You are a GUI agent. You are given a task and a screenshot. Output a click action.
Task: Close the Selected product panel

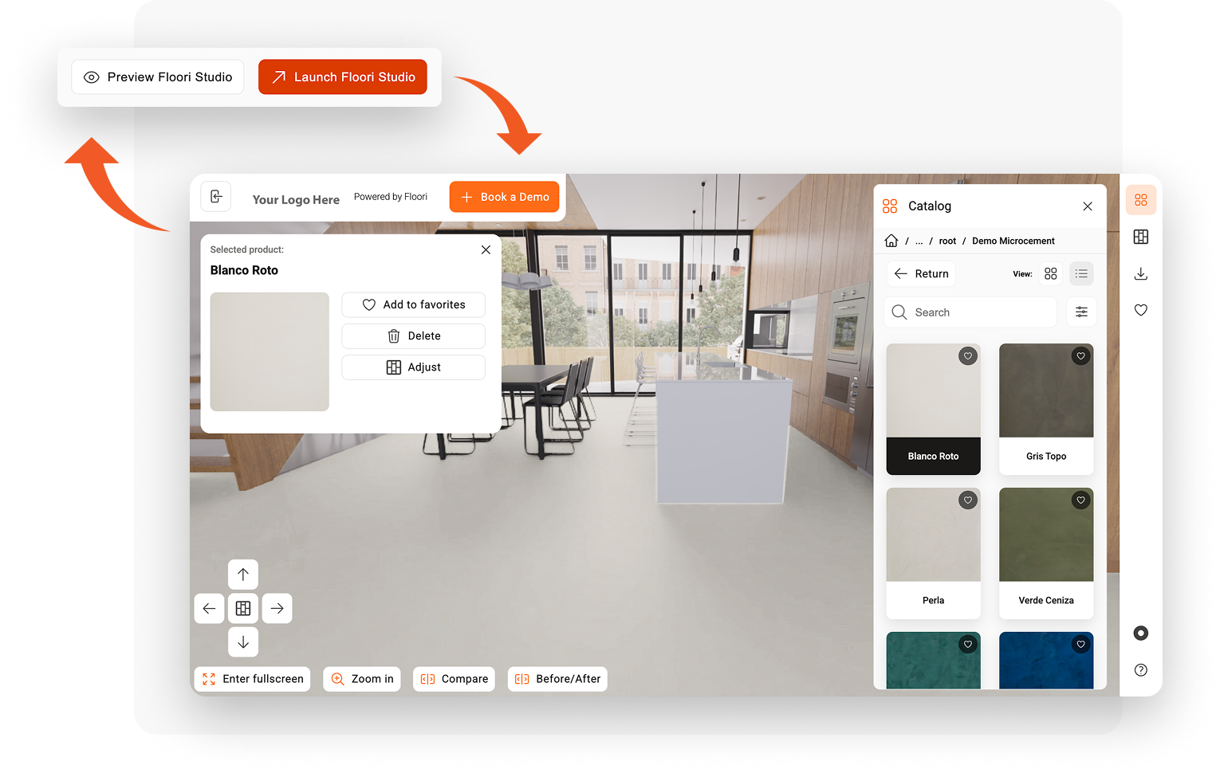click(486, 250)
